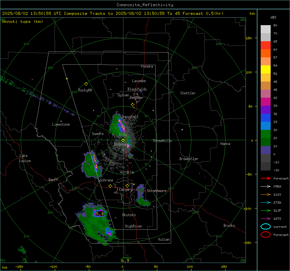The width and height of the screenshot is (290, 271).
Task: Click the 5.4 storm top label
Action: (x=100, y=214)
